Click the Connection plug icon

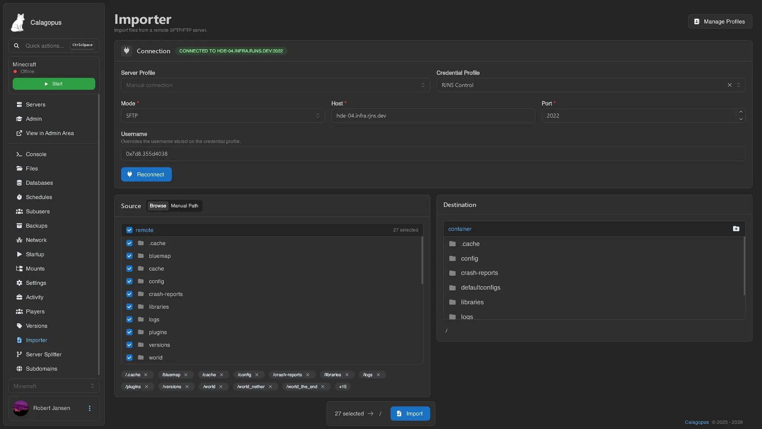point(126,51)
